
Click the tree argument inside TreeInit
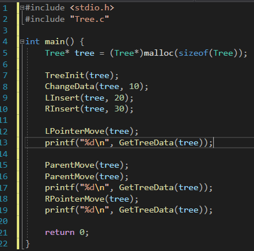(x=99, y=75)
